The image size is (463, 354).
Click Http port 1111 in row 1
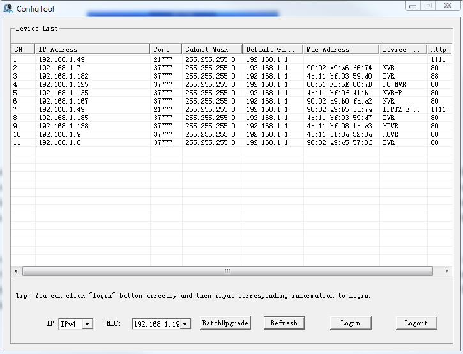tap(438, 59)
